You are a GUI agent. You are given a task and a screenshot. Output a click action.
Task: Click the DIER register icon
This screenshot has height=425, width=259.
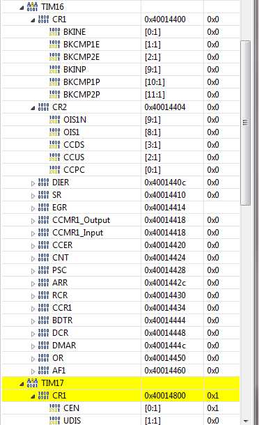(x=43, y=182)
